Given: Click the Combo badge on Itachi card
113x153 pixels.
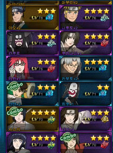Looking at the screenshot, I should click(x=68, y=137).
